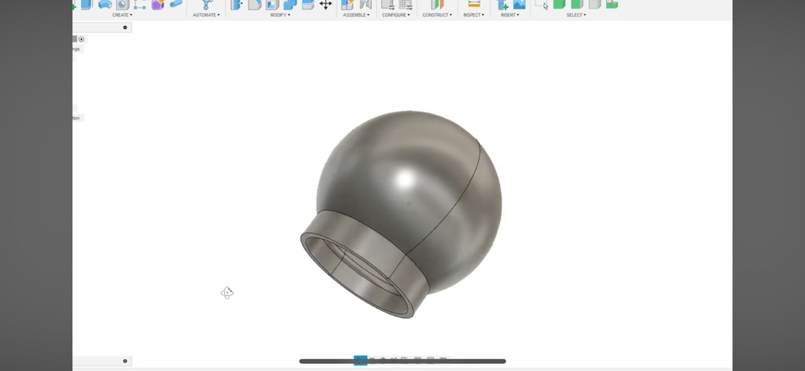This screenshot has width=805, height=371.
Task: Toggle the comments panel pin dot at bottom
Action: point(125,362)
